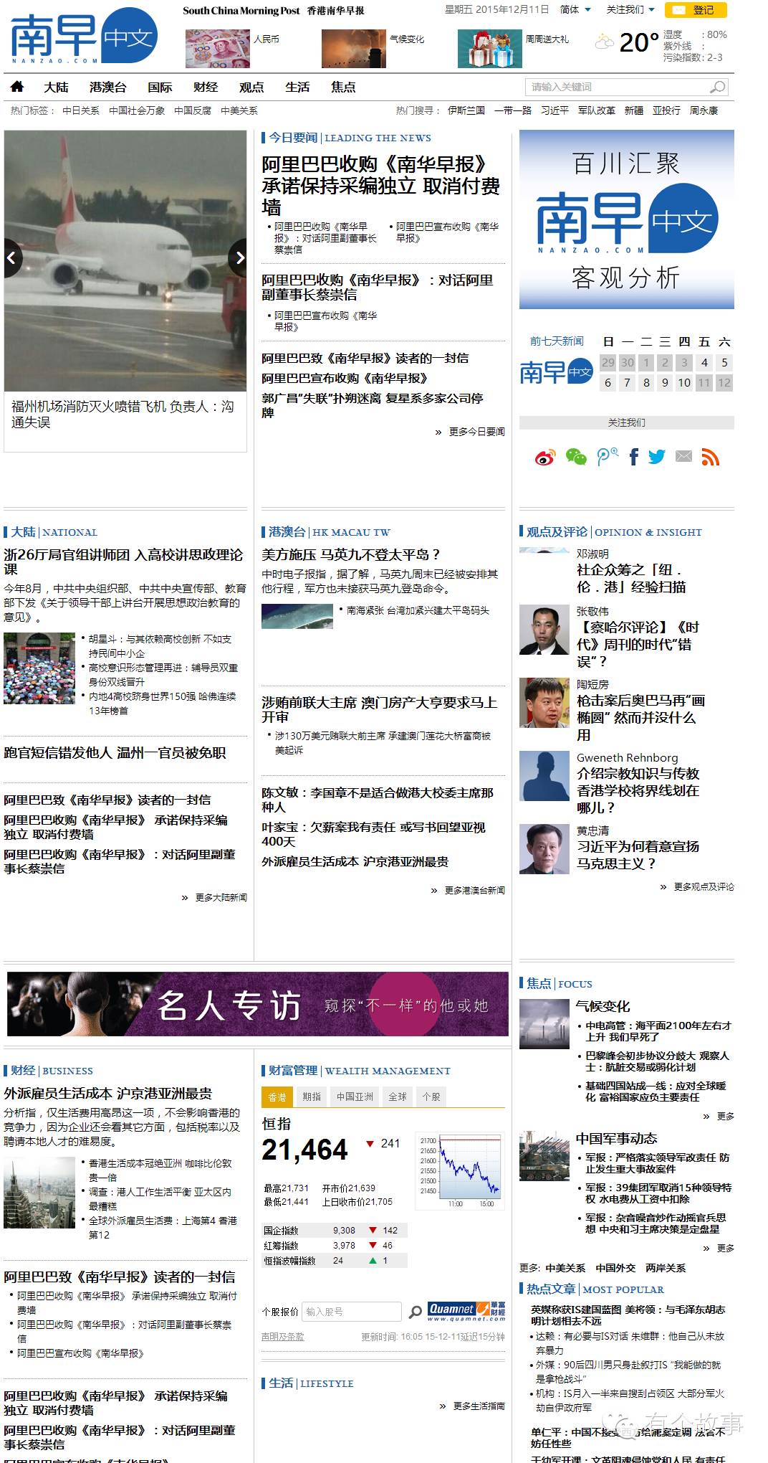Screen dimensions: 768x1463
Task: Select day 10 in news calendar
Action: point(684,382)
